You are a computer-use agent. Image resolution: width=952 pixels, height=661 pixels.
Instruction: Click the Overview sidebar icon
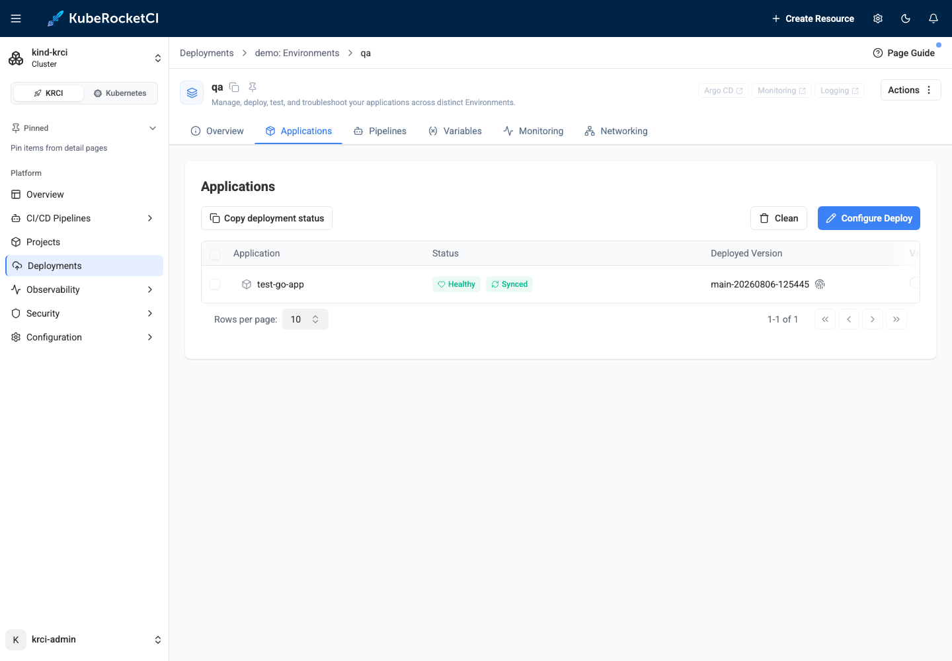point(16,194)
